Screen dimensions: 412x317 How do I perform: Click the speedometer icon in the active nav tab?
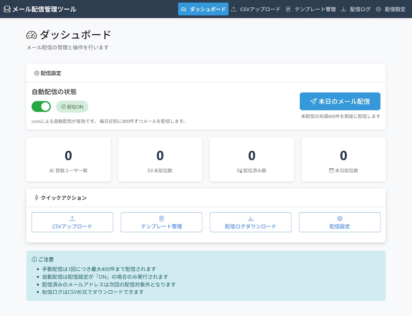[183, 9]
